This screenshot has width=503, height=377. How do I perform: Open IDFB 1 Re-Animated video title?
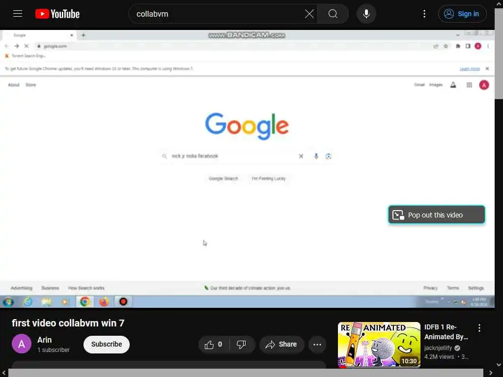(446, 332)
